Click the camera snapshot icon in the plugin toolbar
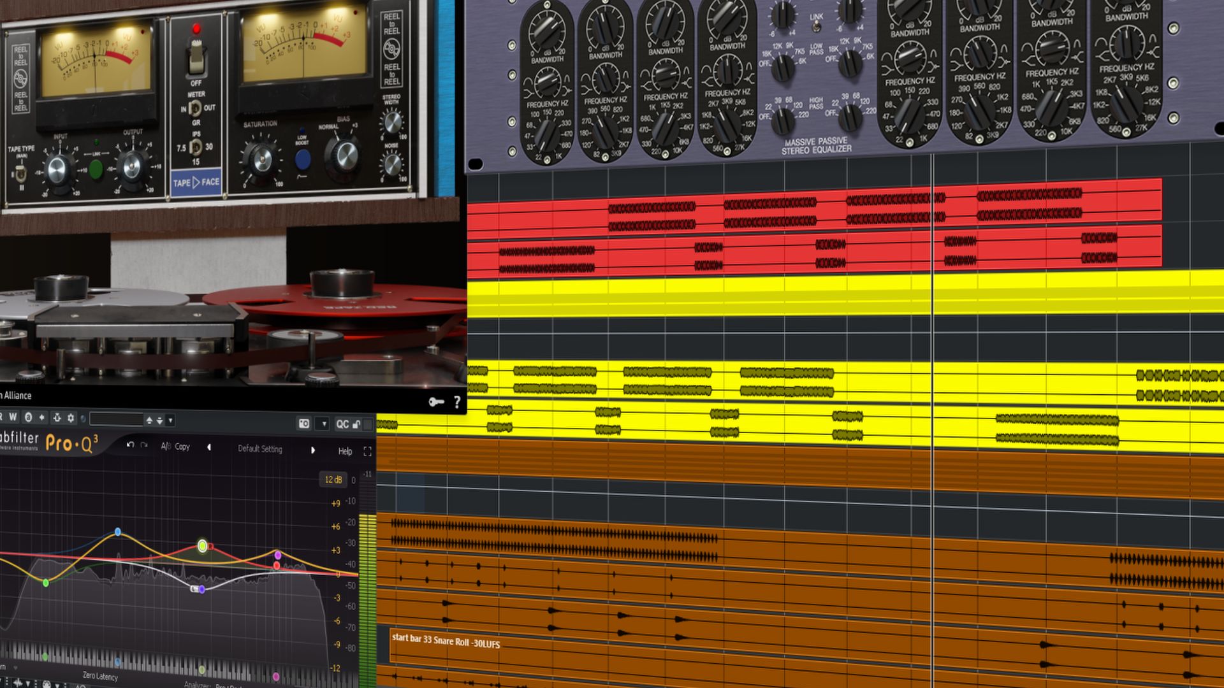This screenshot has width=1224, height=688. tap(304, 423)
